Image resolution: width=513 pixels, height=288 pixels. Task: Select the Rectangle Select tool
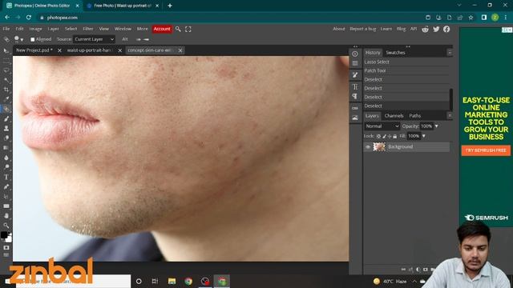pyautogui.click(x=6, y=61)
